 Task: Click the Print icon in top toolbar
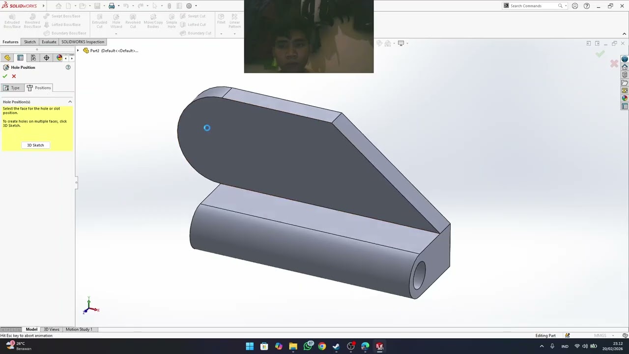(x=112, y=6)
